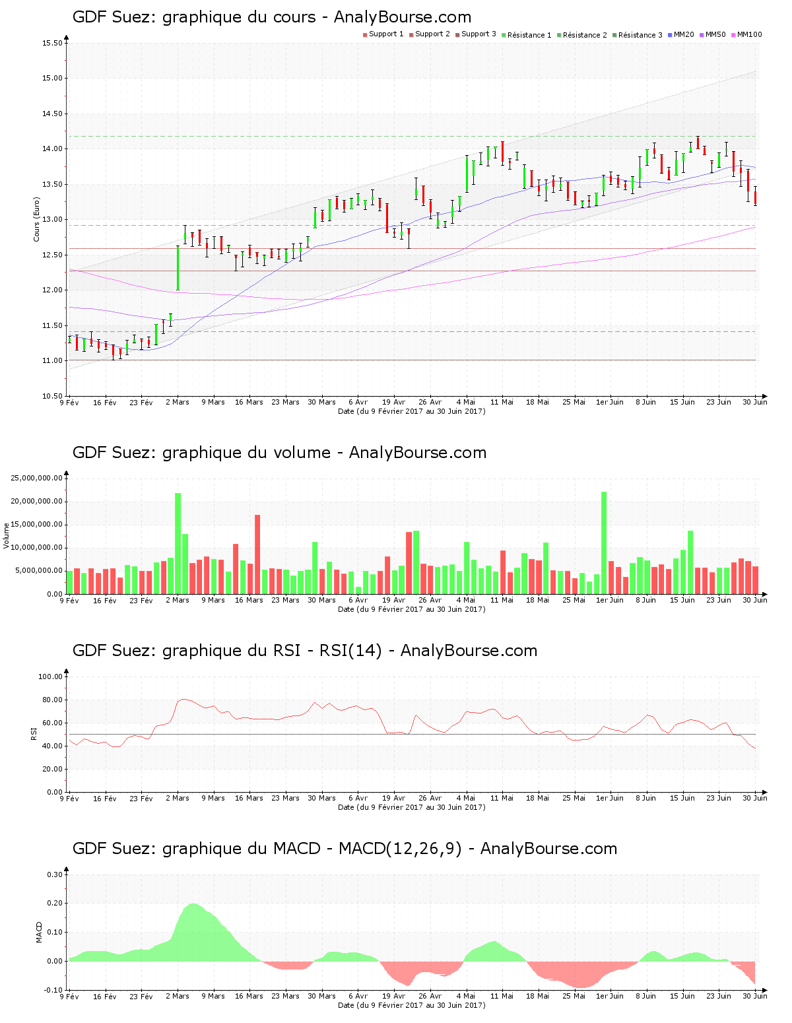Click the price chart date range caption

411,411
